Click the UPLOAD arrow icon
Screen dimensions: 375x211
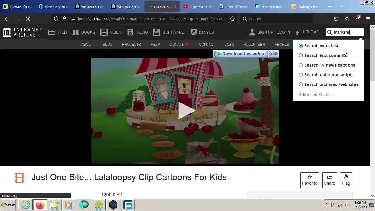point(297,32)
